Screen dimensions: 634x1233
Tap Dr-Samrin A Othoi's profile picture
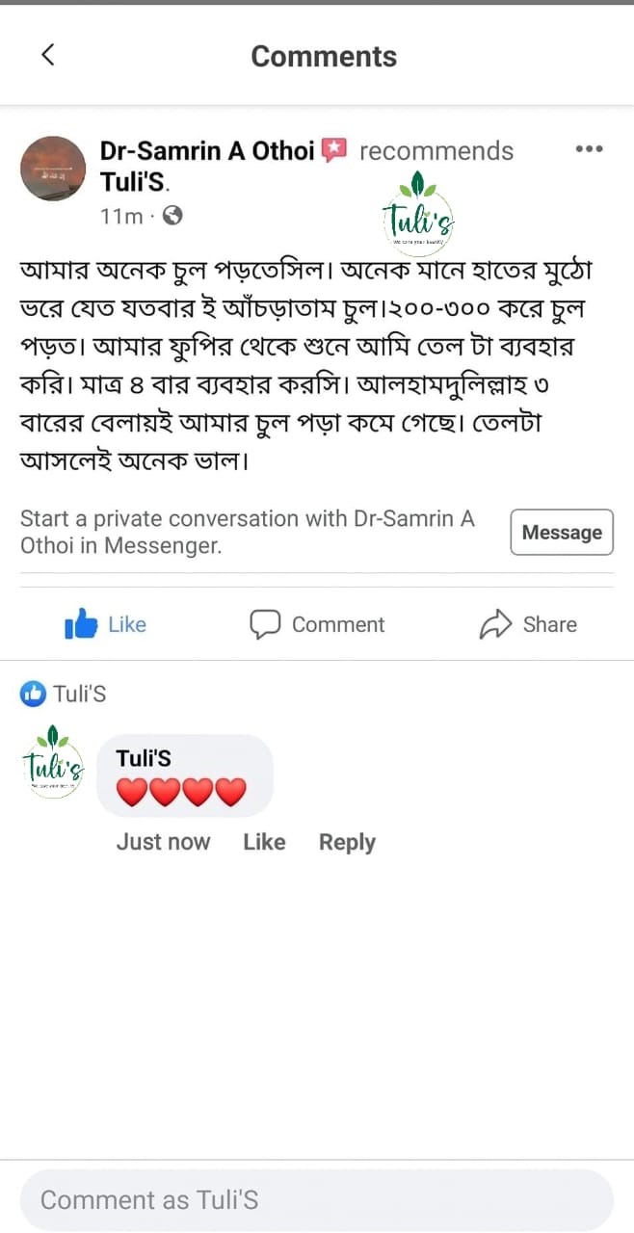(x=53, y=169)
